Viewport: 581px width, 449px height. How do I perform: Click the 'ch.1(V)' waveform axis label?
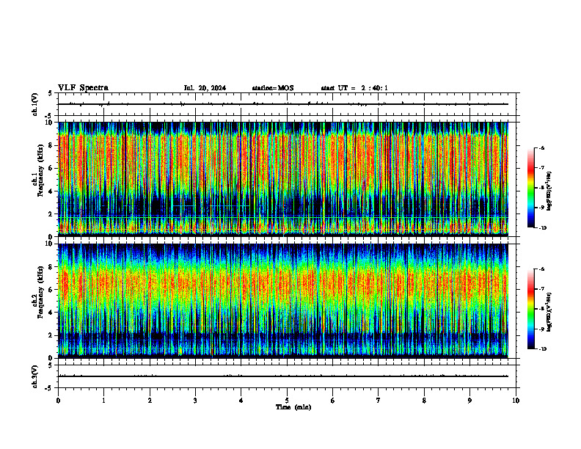[35, 104]
